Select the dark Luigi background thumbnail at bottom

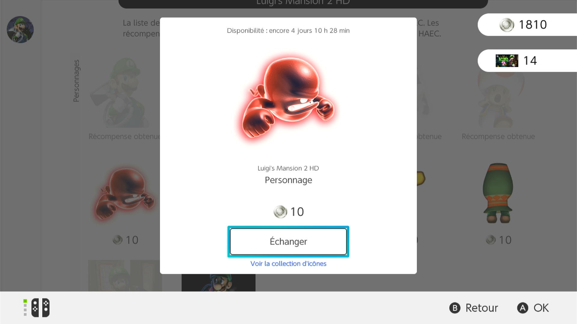click(x=218, y=282)
